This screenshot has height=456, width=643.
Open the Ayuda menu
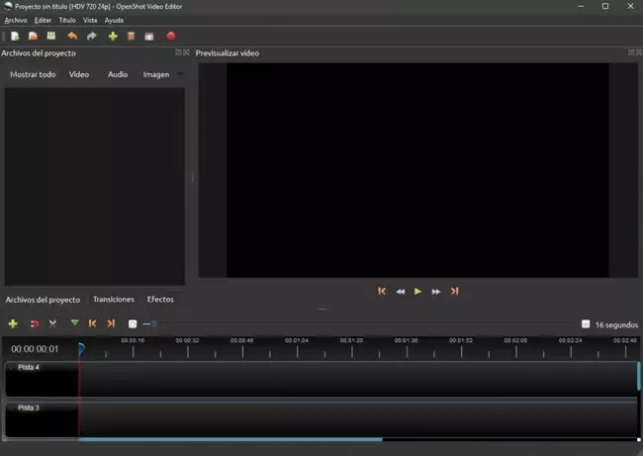click(114, 20)
